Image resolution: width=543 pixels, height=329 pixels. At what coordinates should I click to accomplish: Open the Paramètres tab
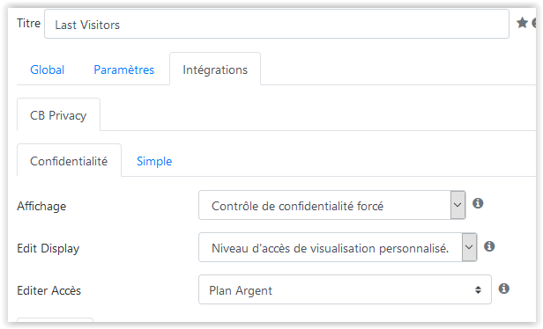[124, 69]
